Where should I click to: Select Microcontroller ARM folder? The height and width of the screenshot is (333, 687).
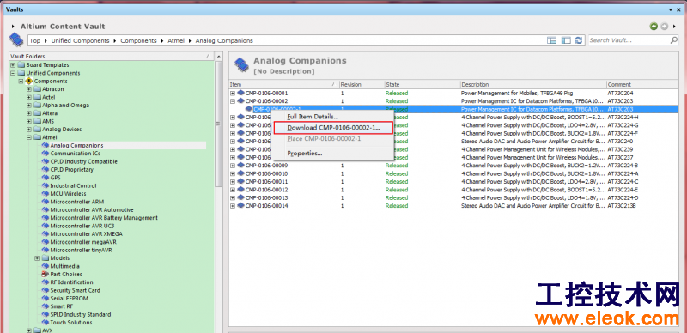point(77,202)
